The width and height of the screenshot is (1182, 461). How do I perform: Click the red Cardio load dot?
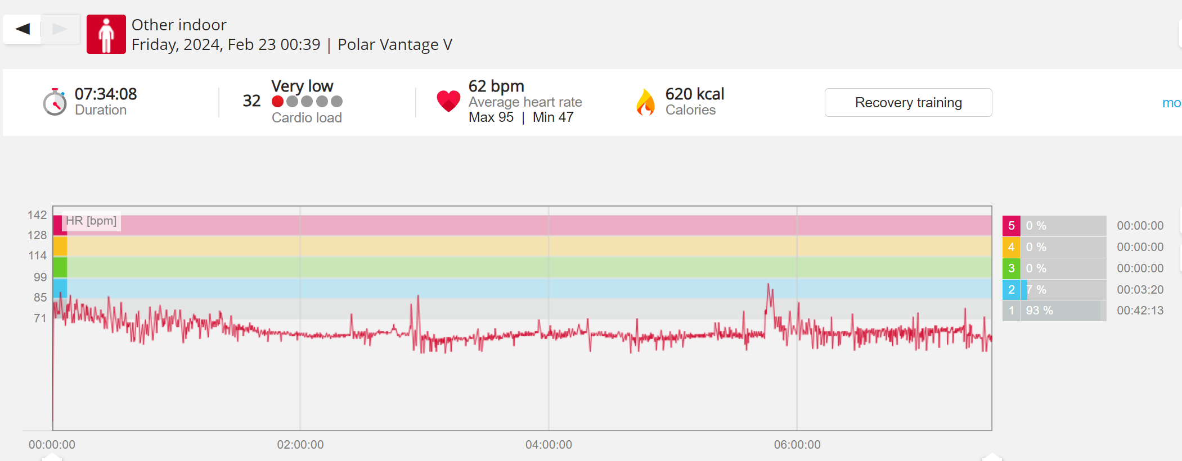tap(277, 102)
